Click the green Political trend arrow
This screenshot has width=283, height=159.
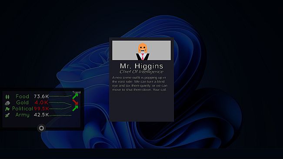tap(75, 108)
